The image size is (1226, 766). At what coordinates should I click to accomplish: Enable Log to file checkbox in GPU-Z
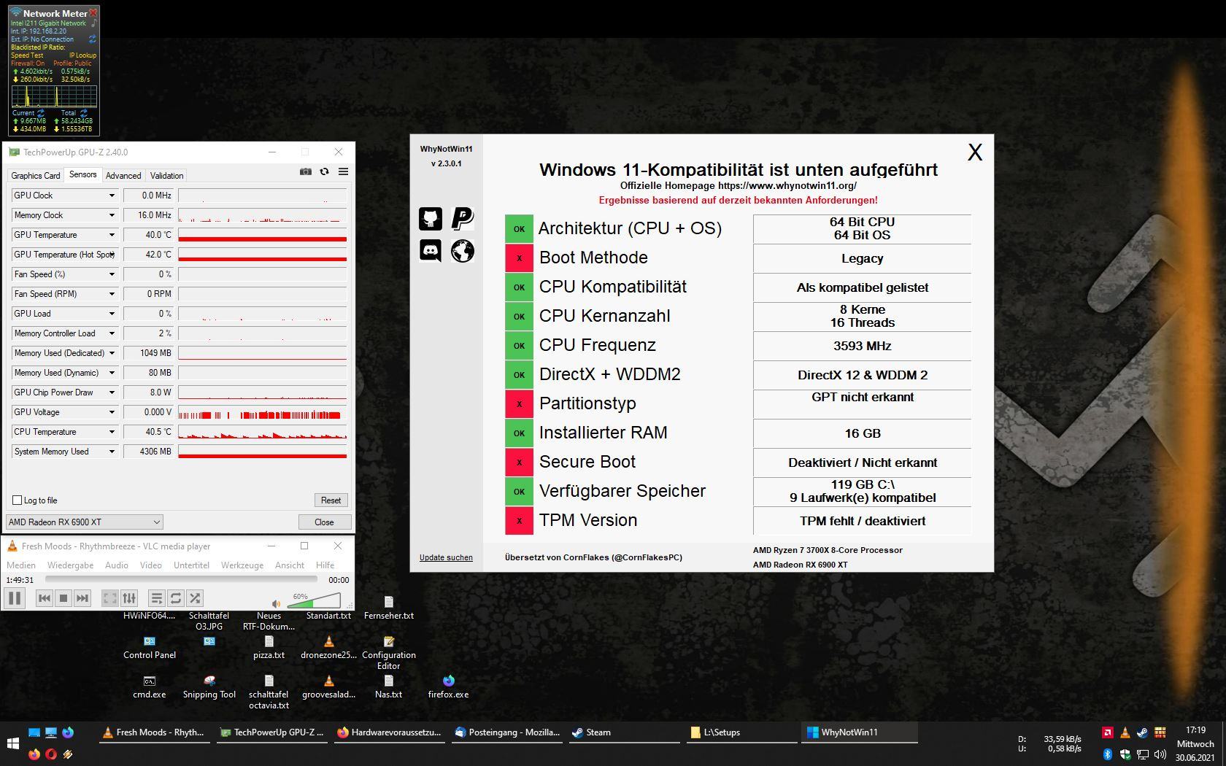(18, 500)
